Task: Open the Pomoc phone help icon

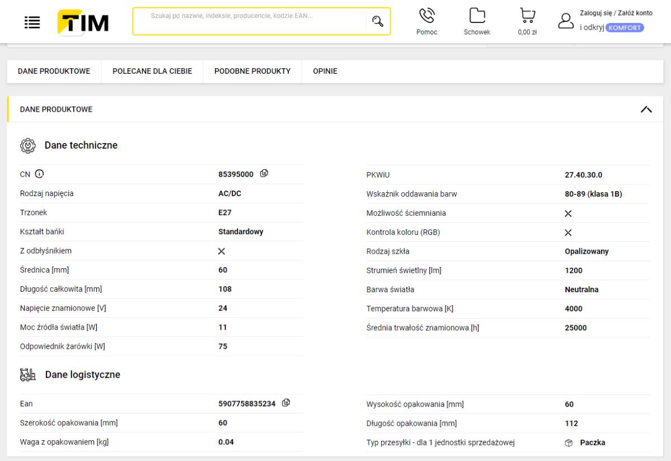Action: pos(426,16)
